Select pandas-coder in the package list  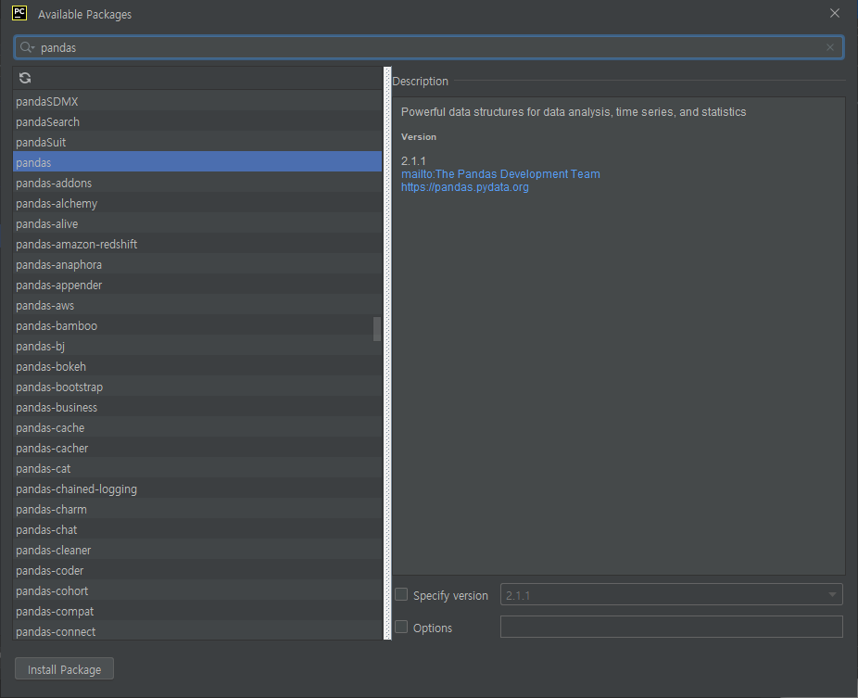point(197,570)
